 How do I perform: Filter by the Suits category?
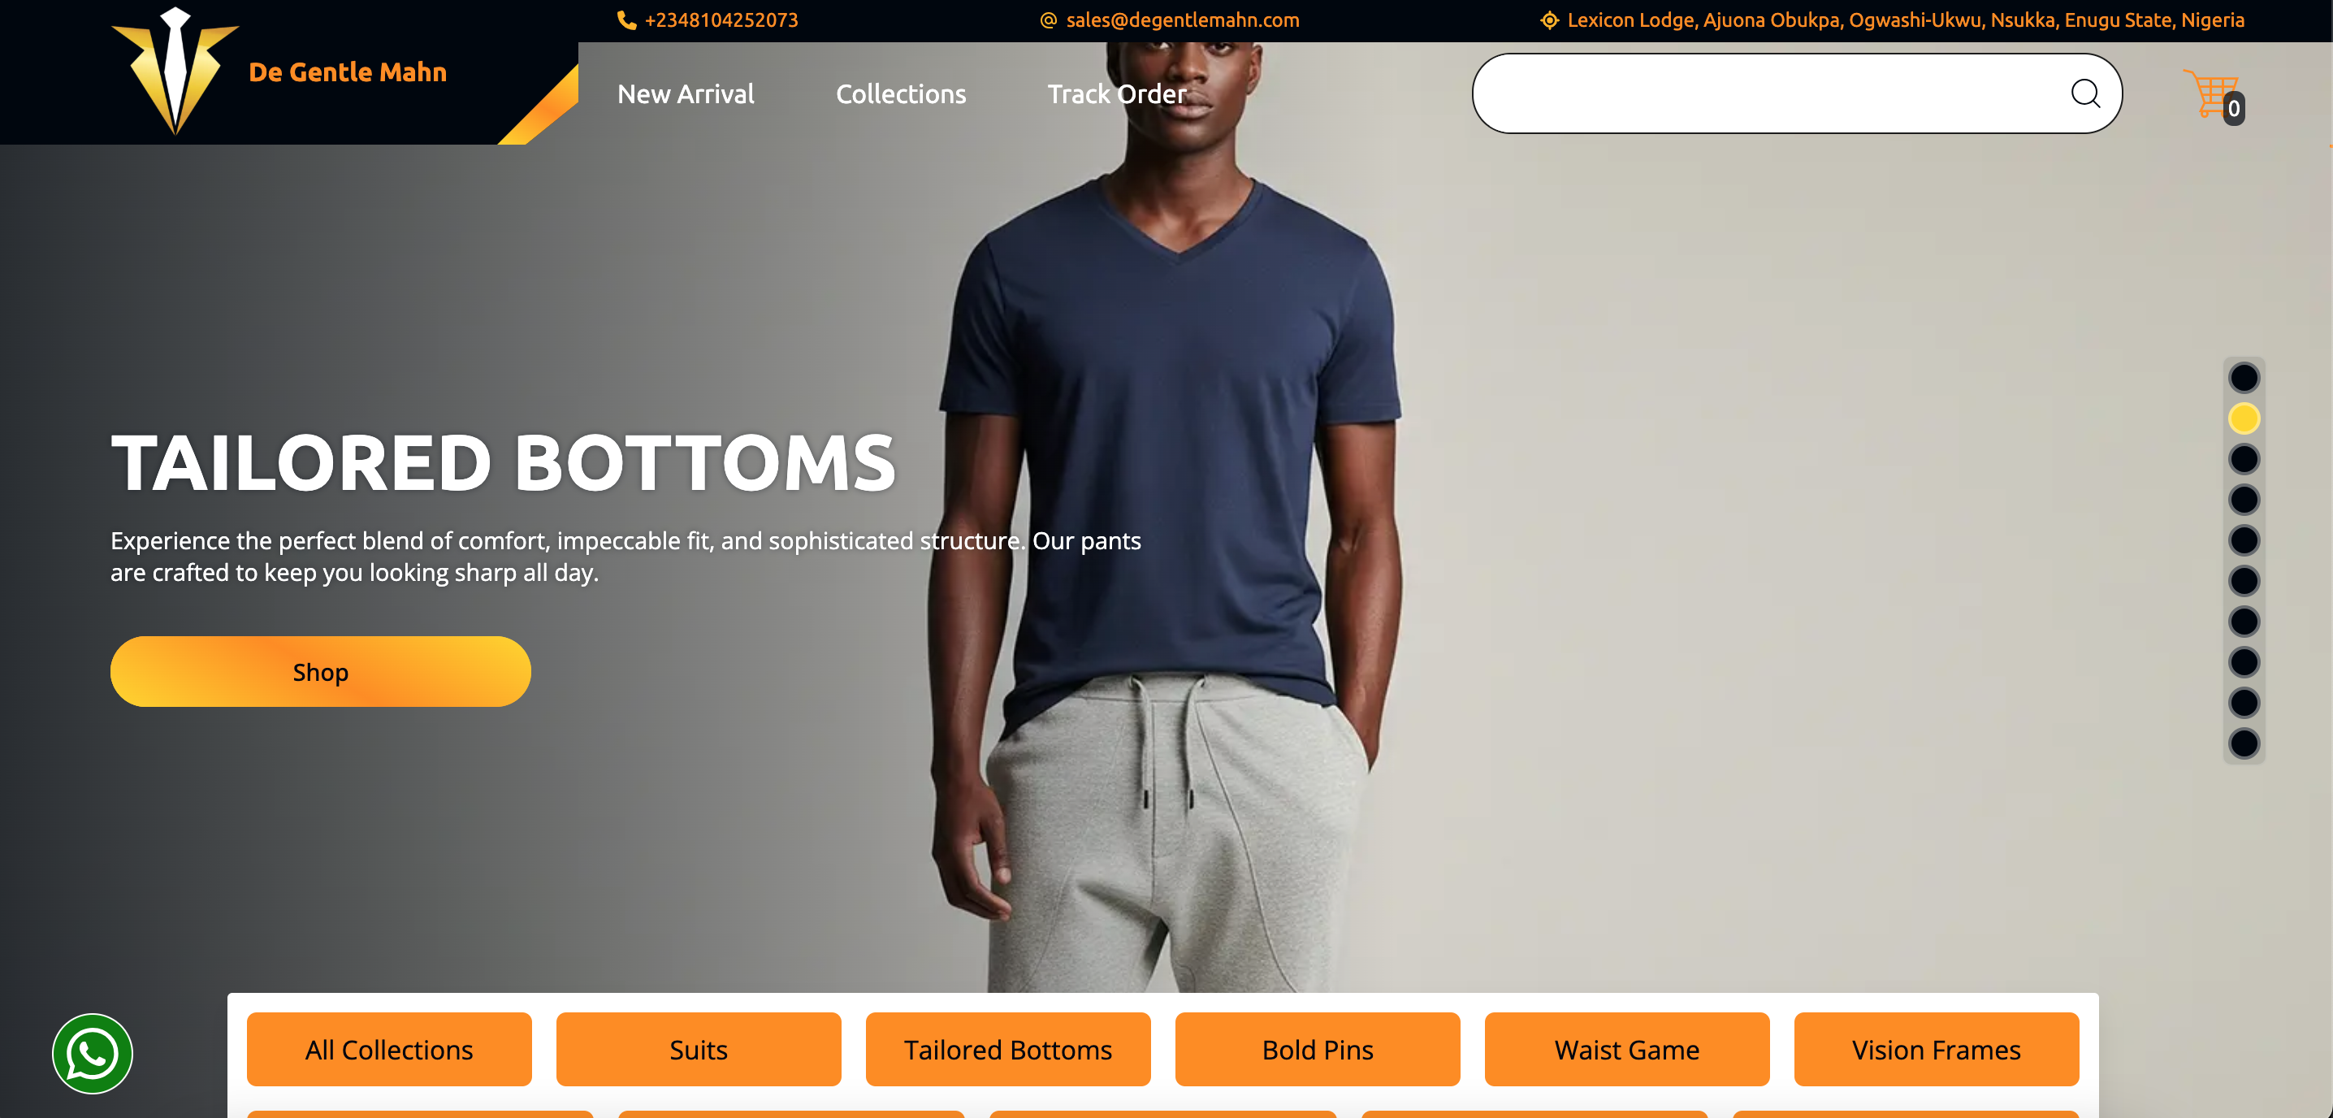699,1049
